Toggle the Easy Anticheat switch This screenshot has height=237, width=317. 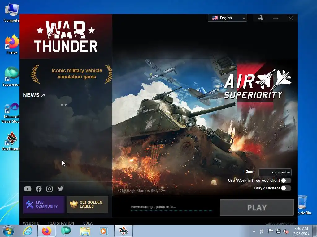coord(286,188)
